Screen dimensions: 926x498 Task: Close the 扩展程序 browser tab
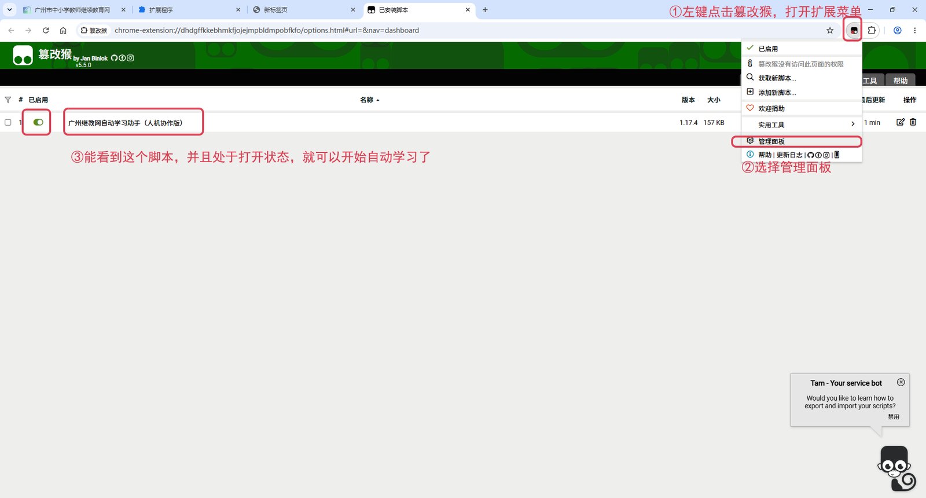238,10
